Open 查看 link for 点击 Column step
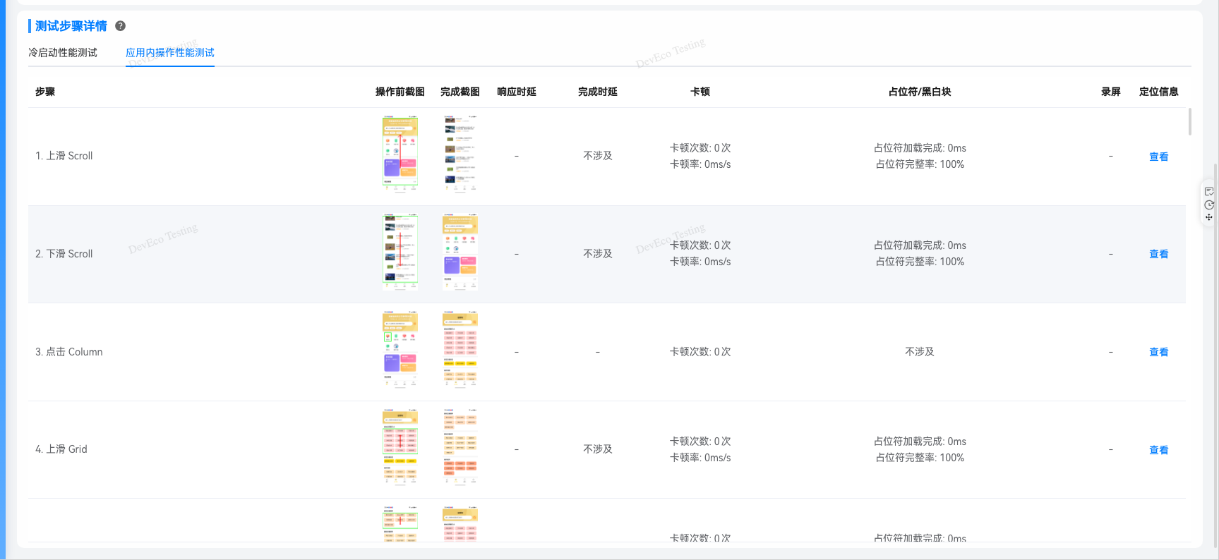This screenshot has width=1219, height=560. [x=1158, y=352]
